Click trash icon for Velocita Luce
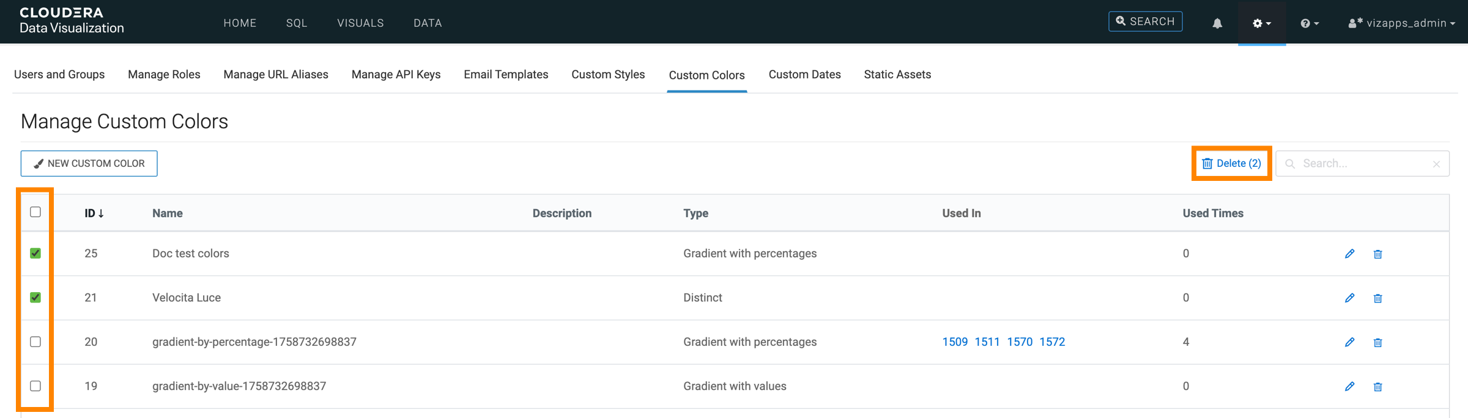The image size is (1468, 418). tap(1377, 298)
